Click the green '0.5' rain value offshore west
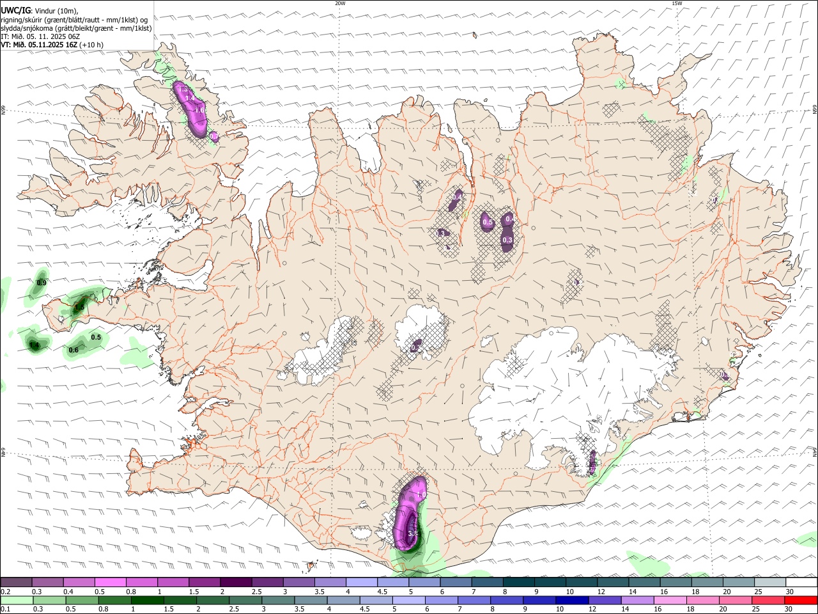 96,337
